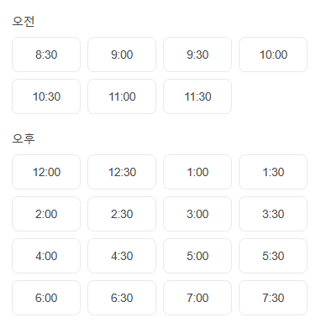Screen dimensions: 316x333
Task: Choose the 10:30 morning slot
Action: [x=46, y=96]
